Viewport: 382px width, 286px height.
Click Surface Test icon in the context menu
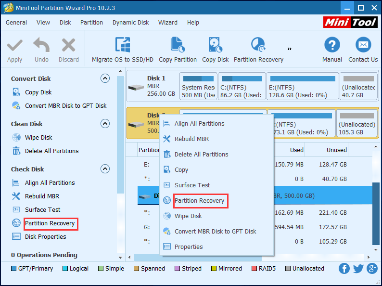click(167, 185)
